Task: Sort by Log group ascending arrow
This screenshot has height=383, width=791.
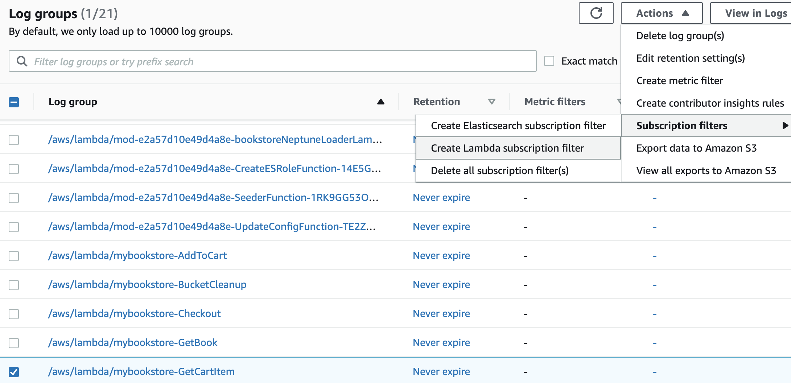Action: [380, 102]
